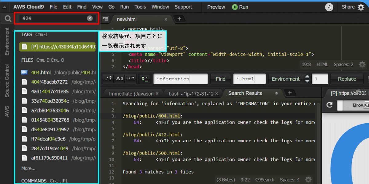Screen dimensions: 369x184
Task: Open the Spaces: 4 indentation selector
Action: coord(290,180)
